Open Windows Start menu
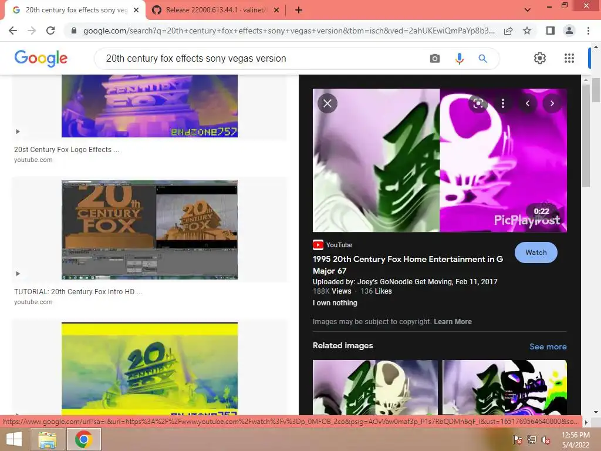Screen dimensions: 601x451 click(14, 439)
